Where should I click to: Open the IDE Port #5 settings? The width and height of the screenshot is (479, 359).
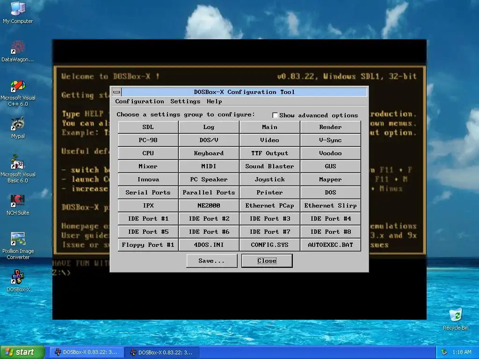148,232
